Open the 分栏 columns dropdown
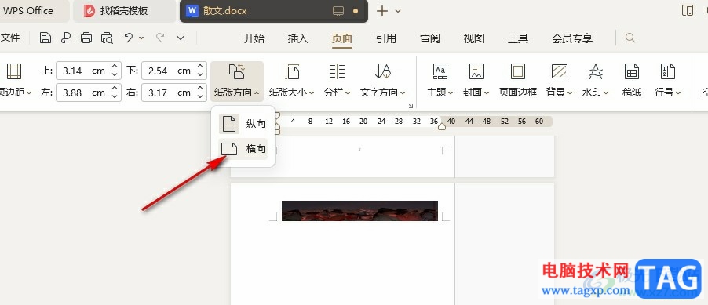Viewport: 708px width, 305px height. point(337,82)
